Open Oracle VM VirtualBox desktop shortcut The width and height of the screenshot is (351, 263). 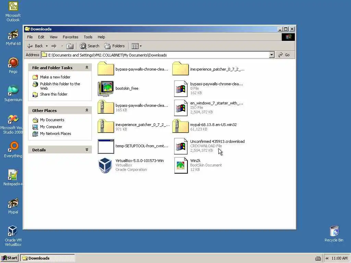pyautogui.click(x=13, y=236)
